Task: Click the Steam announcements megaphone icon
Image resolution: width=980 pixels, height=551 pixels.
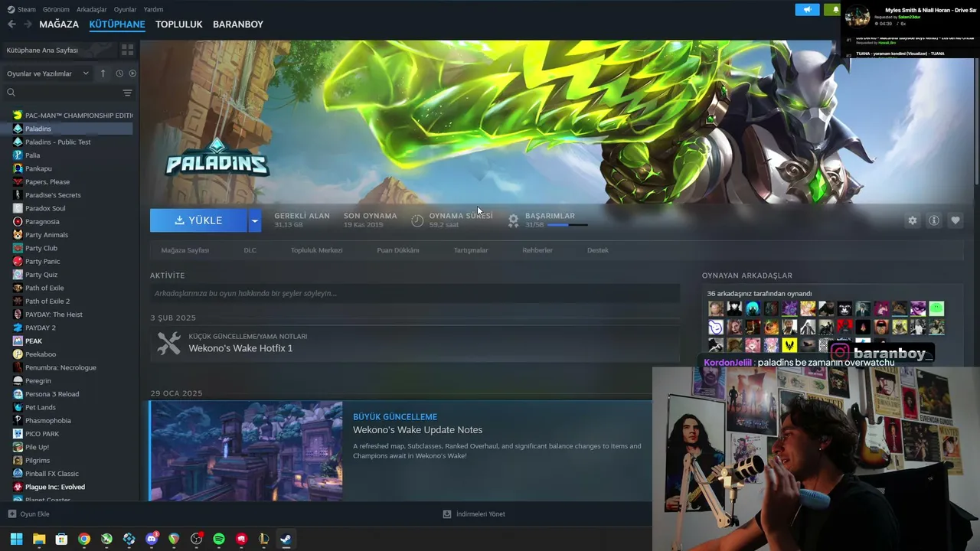Action: 807,9
